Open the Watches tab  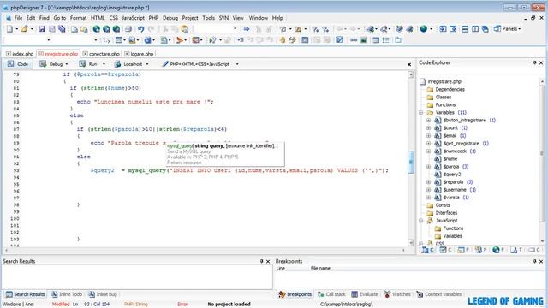(x=397, y=294)
